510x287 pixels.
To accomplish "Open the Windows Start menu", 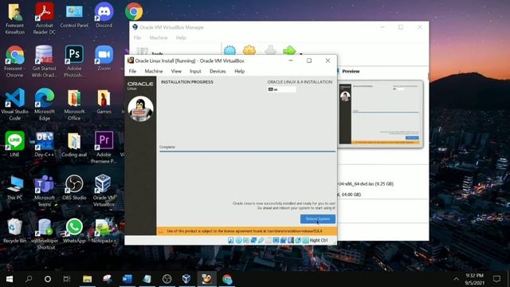I will click(x=10, y=279).
